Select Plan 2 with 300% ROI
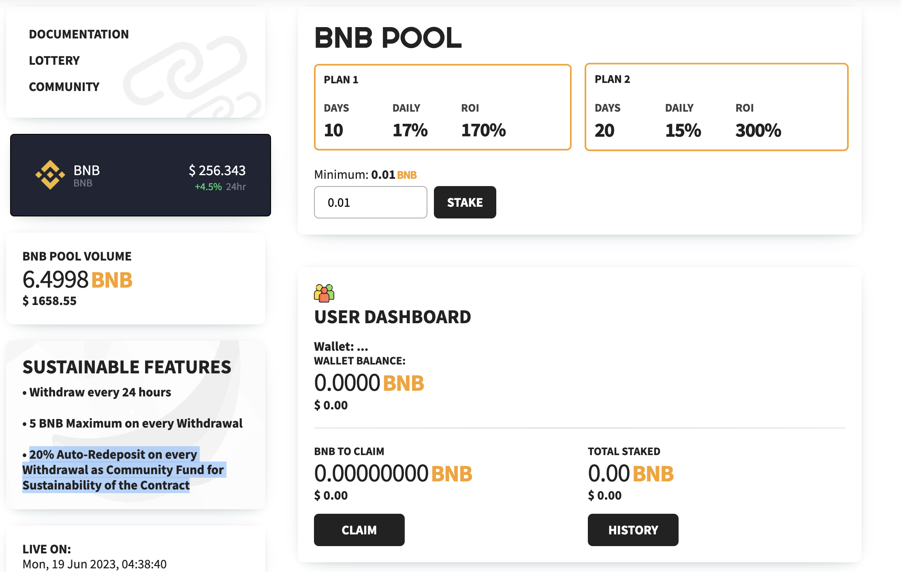The height and width of the screenshot is (572, 901). pyautogui.click(x=716, y=107)
